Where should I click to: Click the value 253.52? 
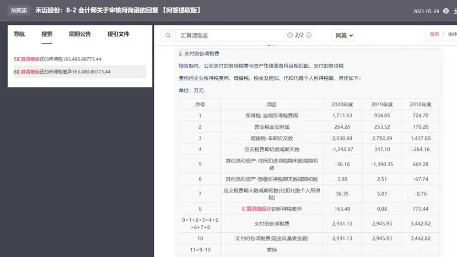[382, 127]
